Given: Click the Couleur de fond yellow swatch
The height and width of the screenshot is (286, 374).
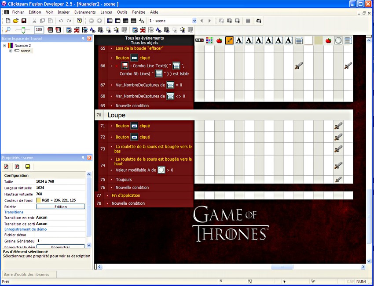Looking at the screenshot, I should 39,200.
